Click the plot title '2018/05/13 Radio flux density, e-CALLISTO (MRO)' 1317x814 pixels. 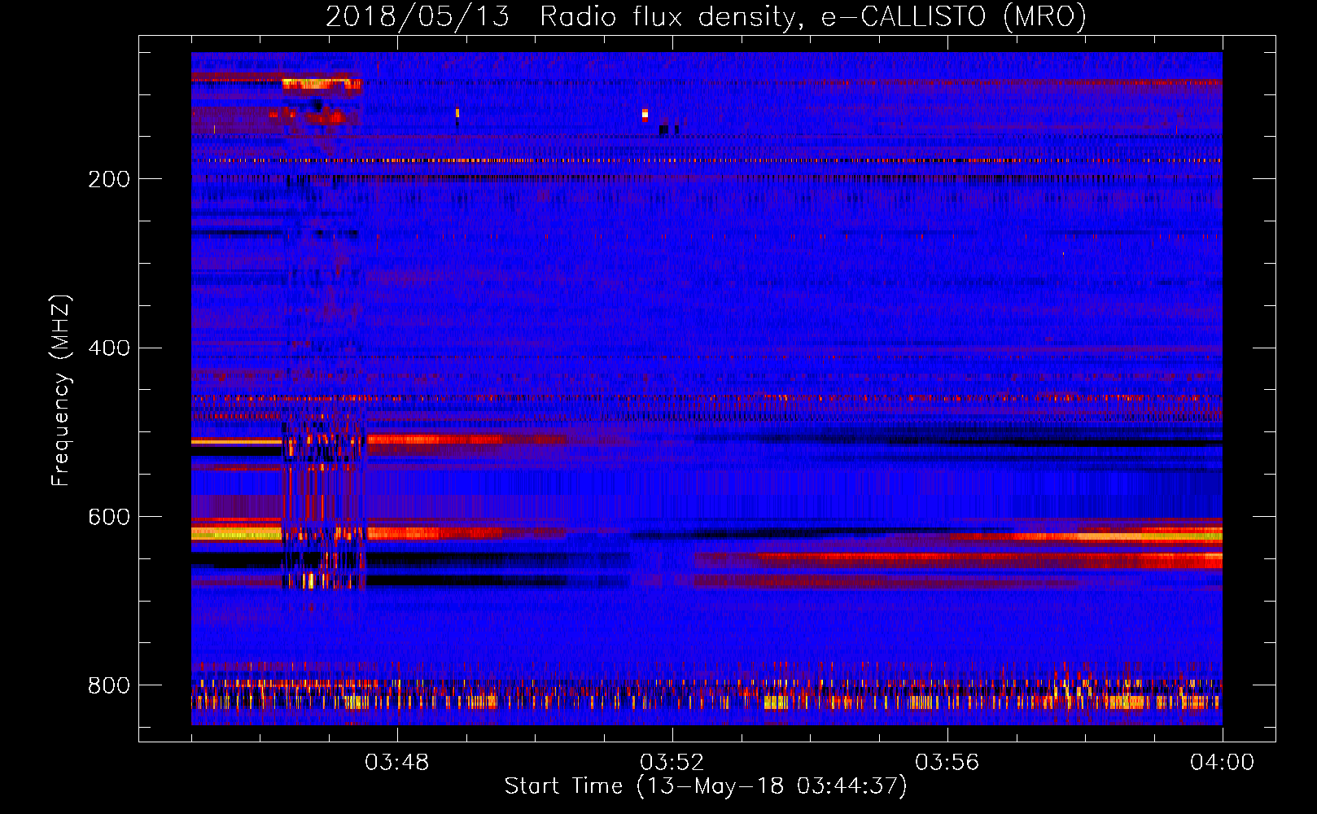[706, 16]
